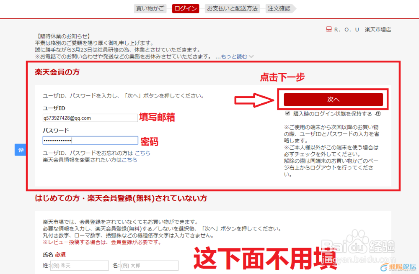
Task: Click the ユーザID email input field
Action: coord(91,118)
